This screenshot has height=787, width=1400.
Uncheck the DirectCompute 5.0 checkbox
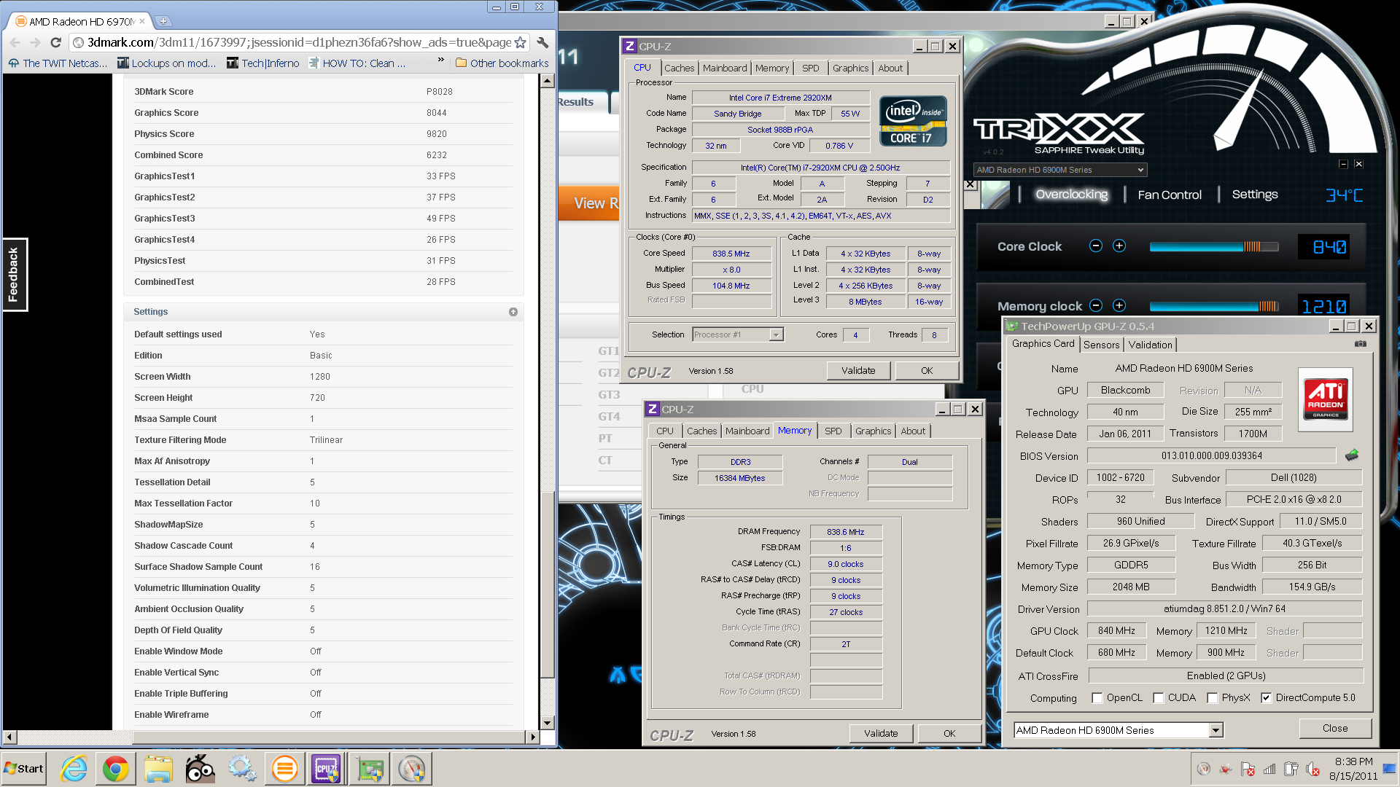[x=1266, y=698]
